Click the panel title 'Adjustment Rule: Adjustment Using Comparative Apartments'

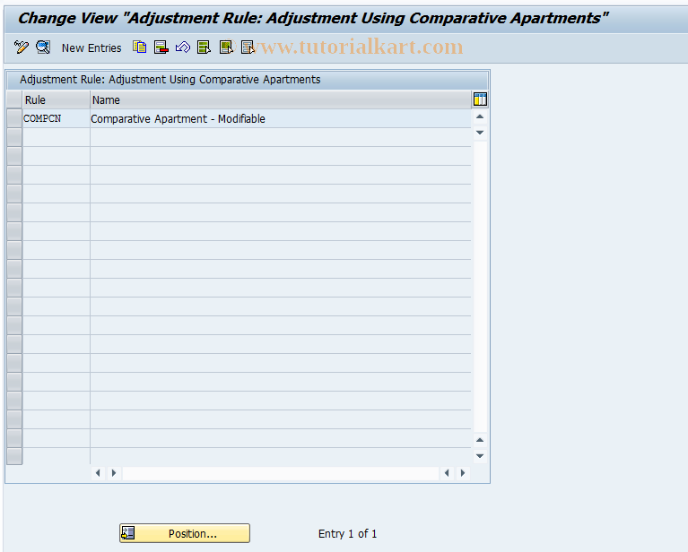(170, 80)
